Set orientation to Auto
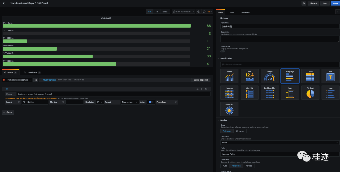 (225, 166)
